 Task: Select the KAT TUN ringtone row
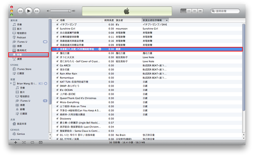pyautogui.click(x=147, y=82)
